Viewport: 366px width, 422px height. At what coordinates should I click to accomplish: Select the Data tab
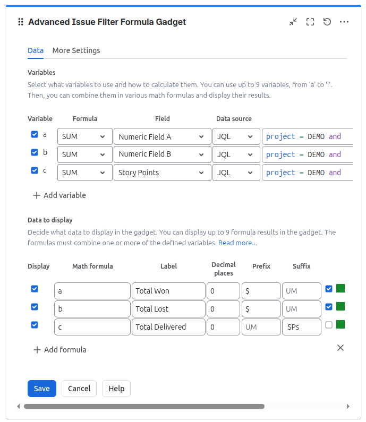point(36,50)
